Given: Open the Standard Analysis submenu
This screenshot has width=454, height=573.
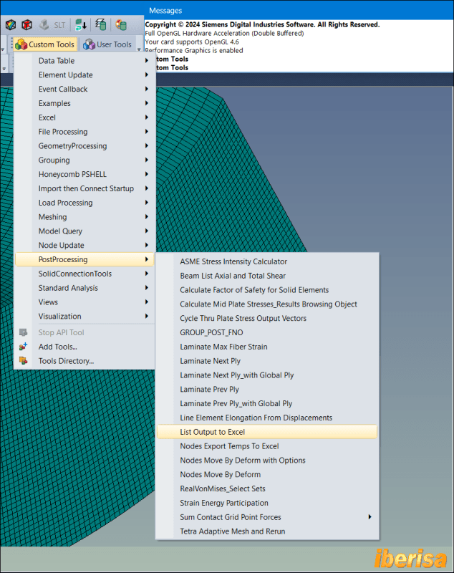Looking at the screenshot, I should 84,288.
